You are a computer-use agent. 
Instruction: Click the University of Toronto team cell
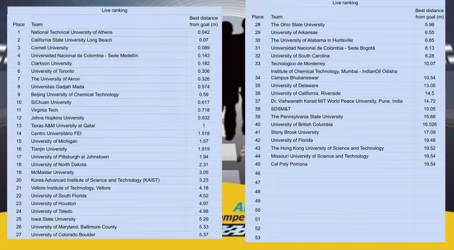[x=53, y=71]
